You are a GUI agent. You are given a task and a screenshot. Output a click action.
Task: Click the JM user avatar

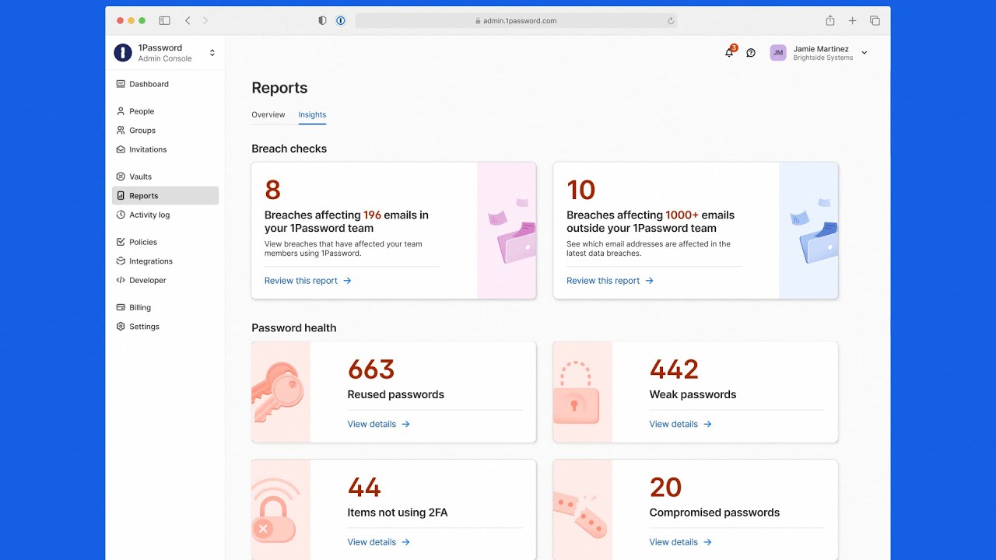(778, 53)
